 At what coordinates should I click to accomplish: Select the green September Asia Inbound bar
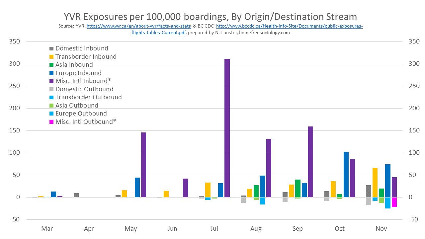point(298,188)
